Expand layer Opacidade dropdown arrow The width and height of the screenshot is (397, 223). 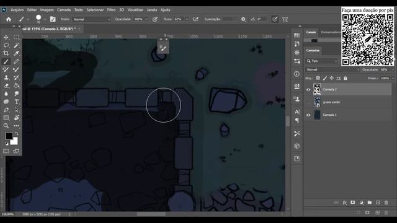pos(393,69)
